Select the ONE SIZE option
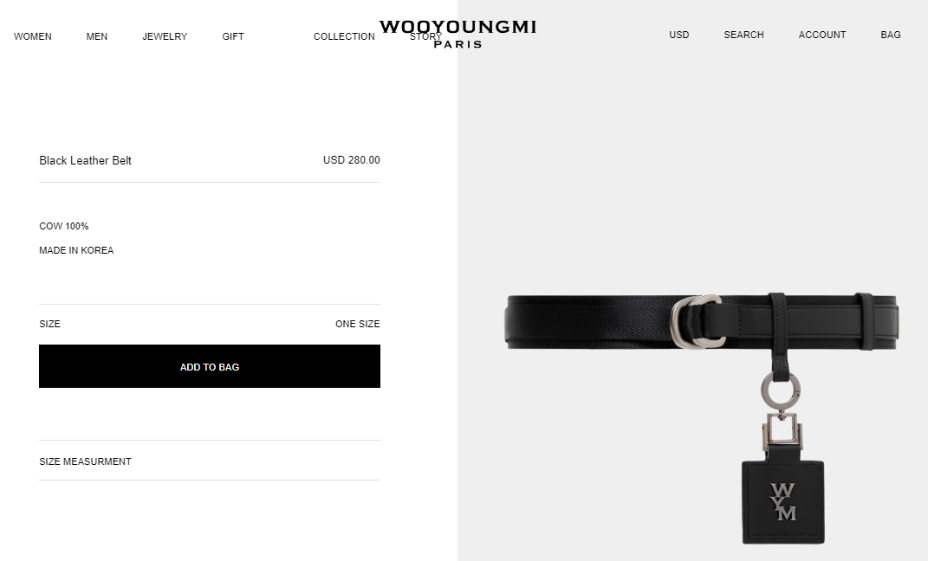Screen dimensions: 928x561 [x=358, y=324]
